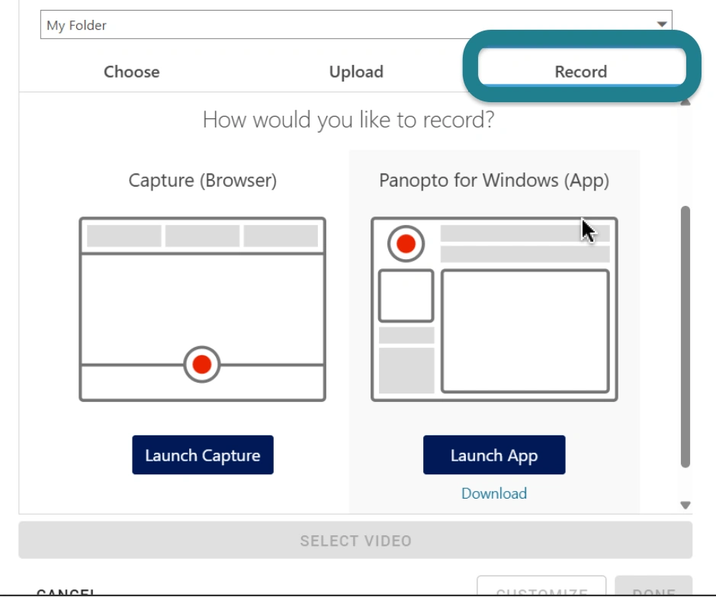Viewport: 716px width, 597px height.
Task: Click the Panopto for Windows (App) heading
Action: (x=494, y=181)
